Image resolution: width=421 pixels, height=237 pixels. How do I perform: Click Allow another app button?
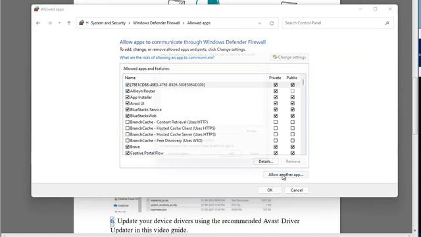[285, 174]
